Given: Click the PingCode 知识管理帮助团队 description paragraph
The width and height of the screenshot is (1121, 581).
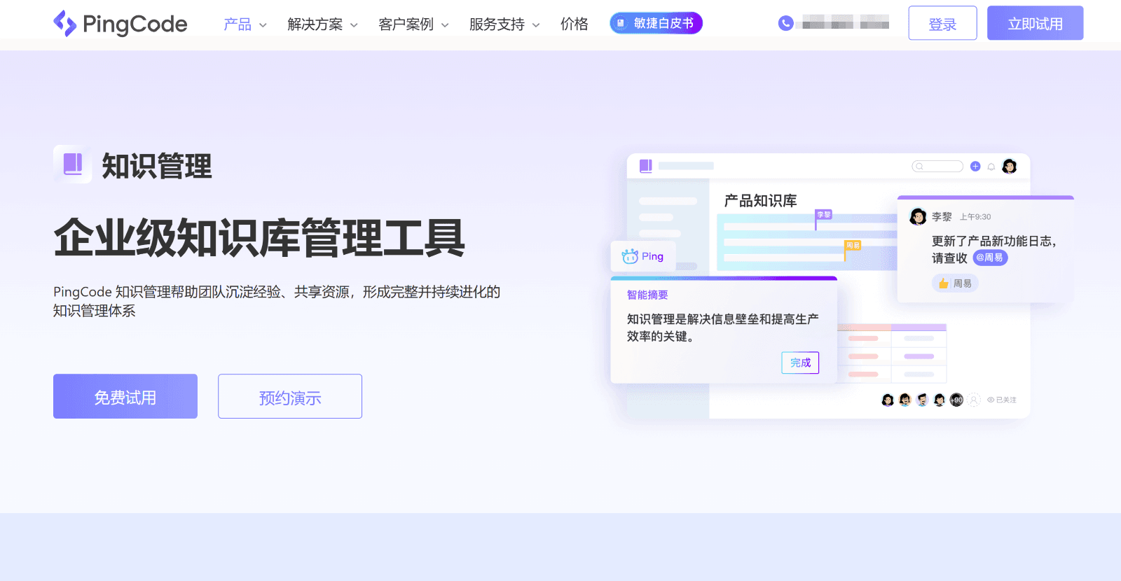Looking at the screenshot, I should tap(277, 301).
